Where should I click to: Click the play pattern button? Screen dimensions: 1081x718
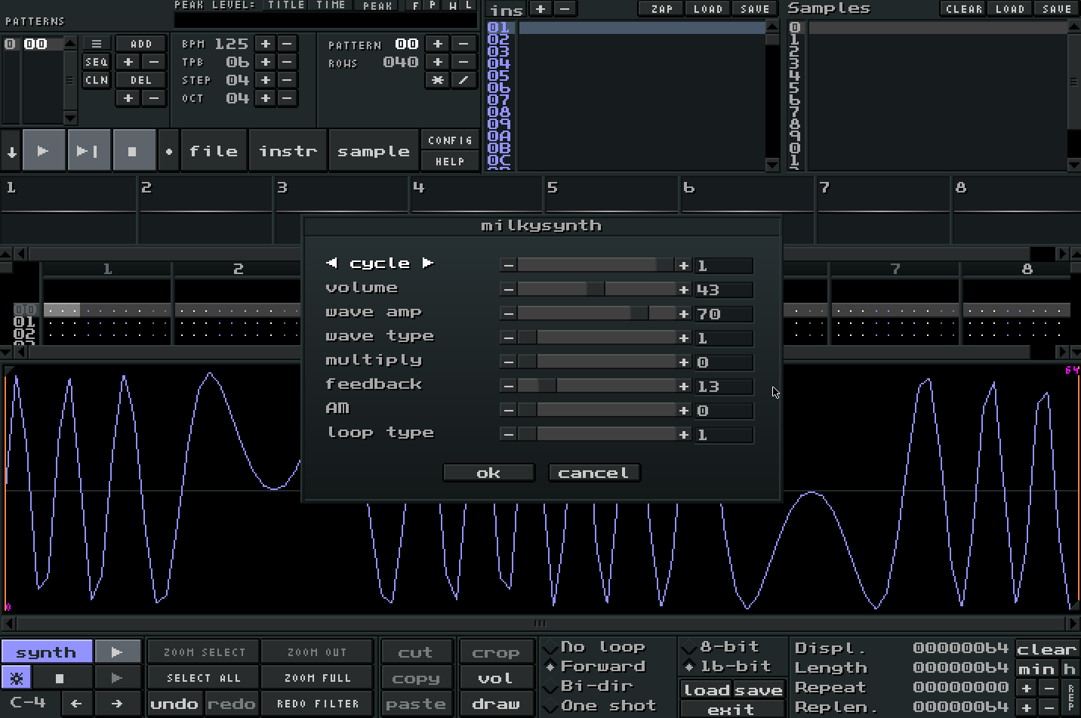point(88,151)
